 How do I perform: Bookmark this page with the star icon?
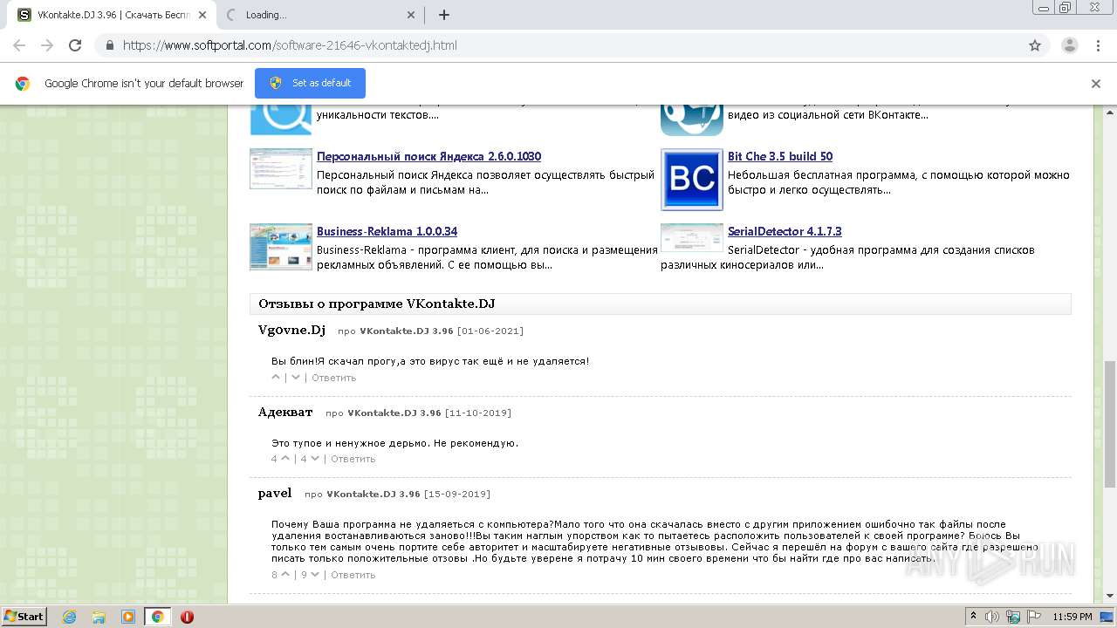click(x=1035, y=45)
